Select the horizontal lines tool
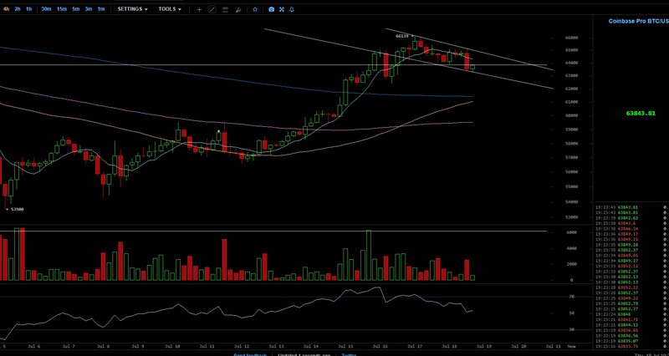669x356 pixels. pos(225,9)
